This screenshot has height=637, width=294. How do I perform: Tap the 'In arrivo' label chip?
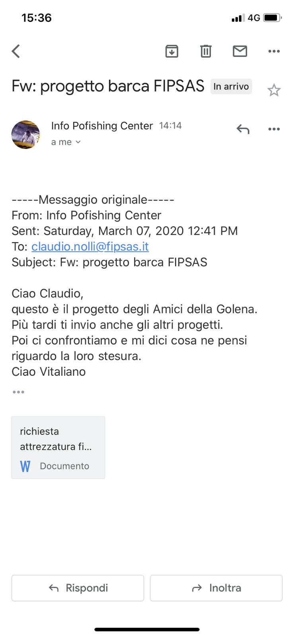pyautogui.click(x=231, y=86)
